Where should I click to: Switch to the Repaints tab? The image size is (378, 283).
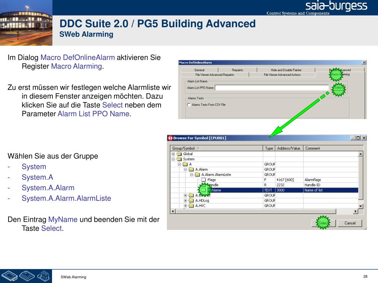pyautogui.click(x=237, y=70)
